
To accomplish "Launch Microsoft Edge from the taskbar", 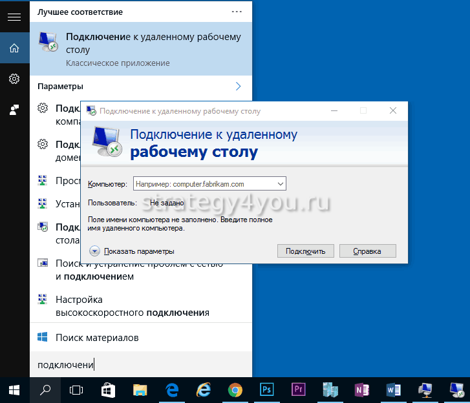I will [172, 389].
